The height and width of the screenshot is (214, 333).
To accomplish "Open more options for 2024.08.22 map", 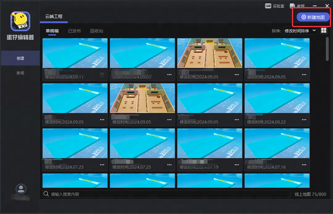I will pyautogui.click(x=304, y=120).
